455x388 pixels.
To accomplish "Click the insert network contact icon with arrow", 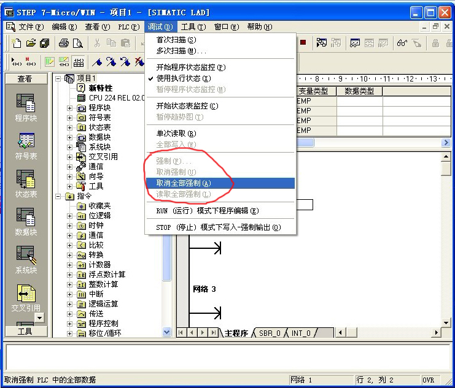I will pyautogui.click(x=16, y=62).
